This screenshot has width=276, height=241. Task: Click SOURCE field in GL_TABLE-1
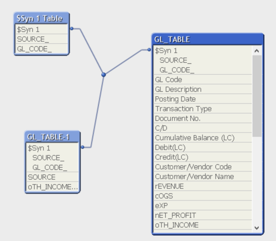point(52,177)
